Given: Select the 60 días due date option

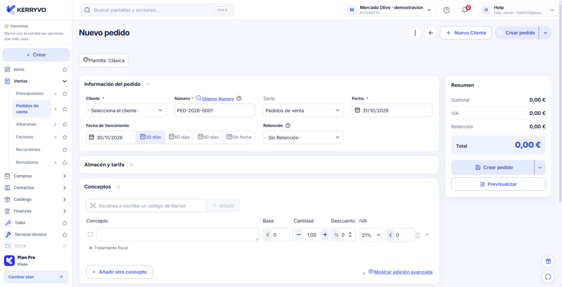Looking at the screenshot, I should coord(179,137).
